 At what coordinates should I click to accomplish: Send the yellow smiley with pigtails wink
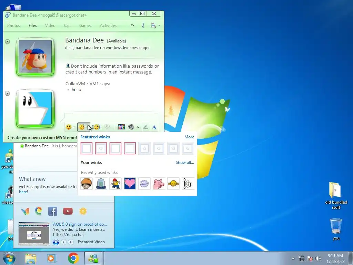(173, 184)
